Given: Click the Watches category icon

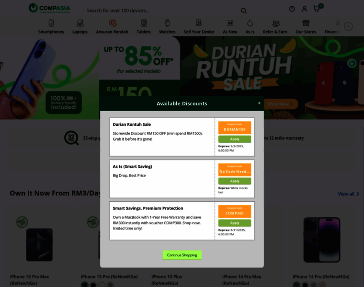Looking at the screenshot, I should tap(167, 23).
